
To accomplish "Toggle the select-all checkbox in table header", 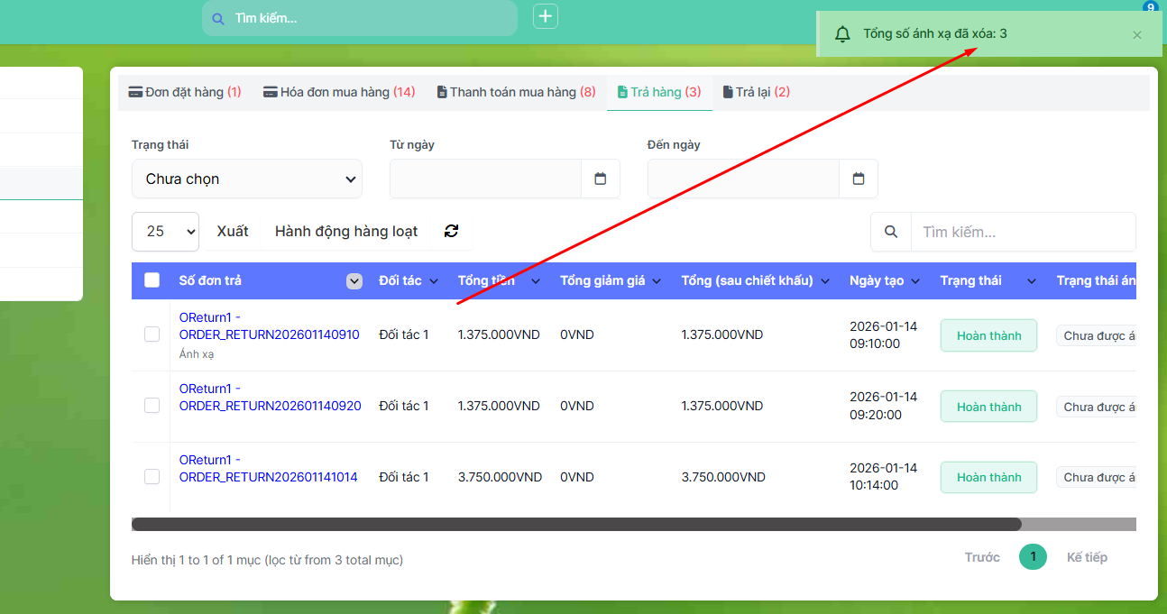I will (x=152, y=280).
